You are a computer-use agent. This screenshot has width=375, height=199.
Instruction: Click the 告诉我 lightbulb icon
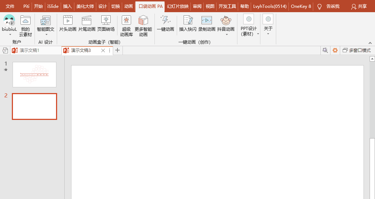(319, 6)
